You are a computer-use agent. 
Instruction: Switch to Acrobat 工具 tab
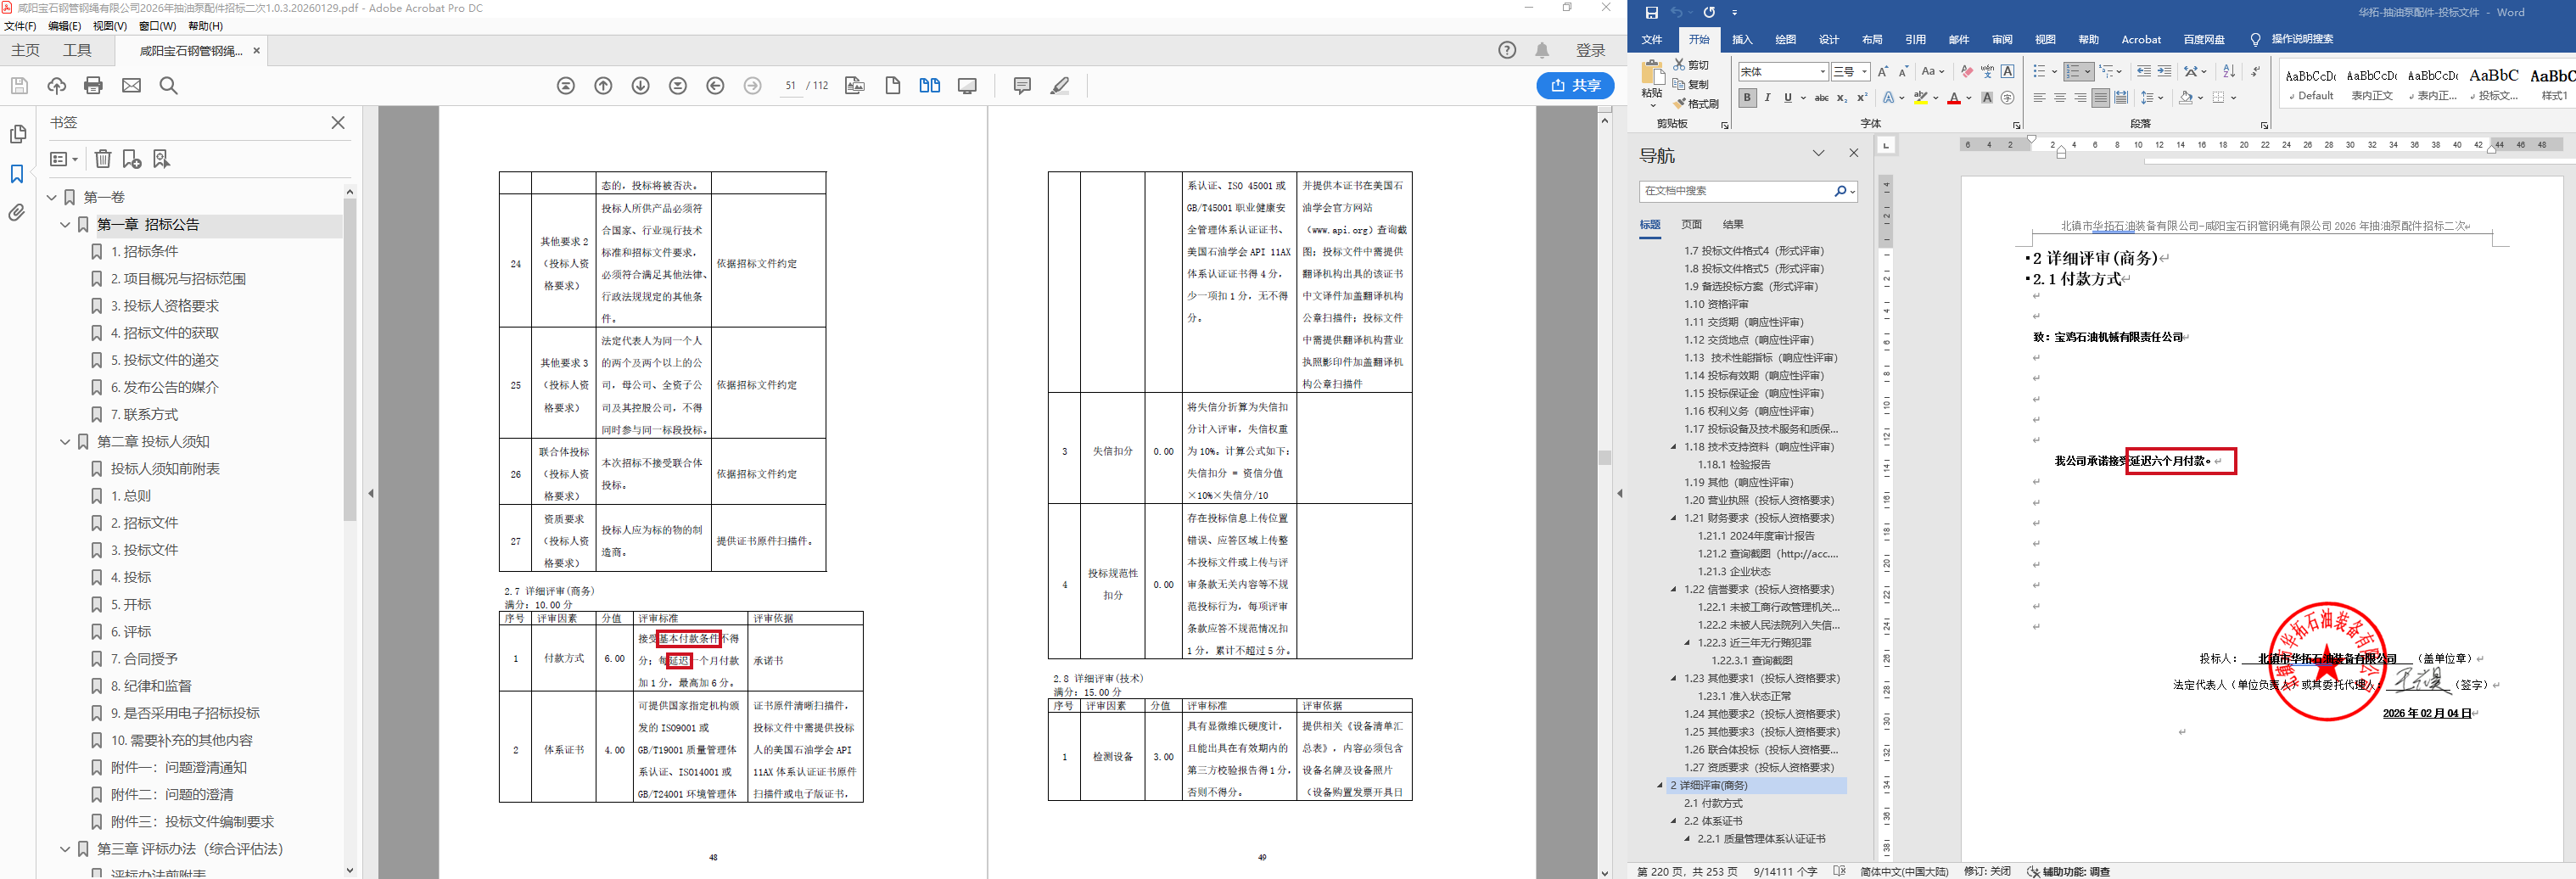pos(77,50)
